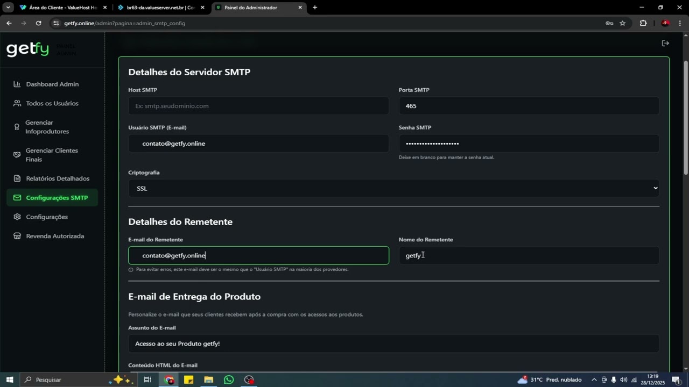Click the browser address bar URL
689x387 pixels.
click(x=125, y=23)
